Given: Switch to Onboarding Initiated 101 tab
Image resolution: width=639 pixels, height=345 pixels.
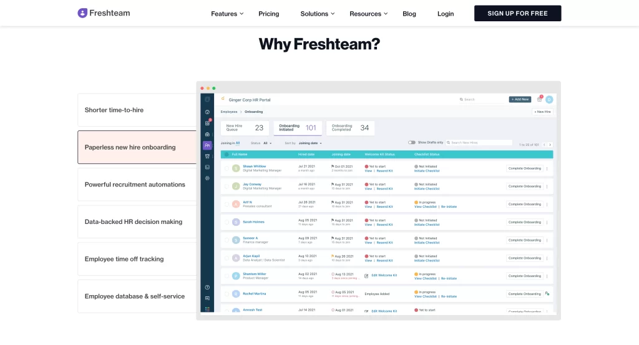Looking at the screenshot, I should (298, 128).
